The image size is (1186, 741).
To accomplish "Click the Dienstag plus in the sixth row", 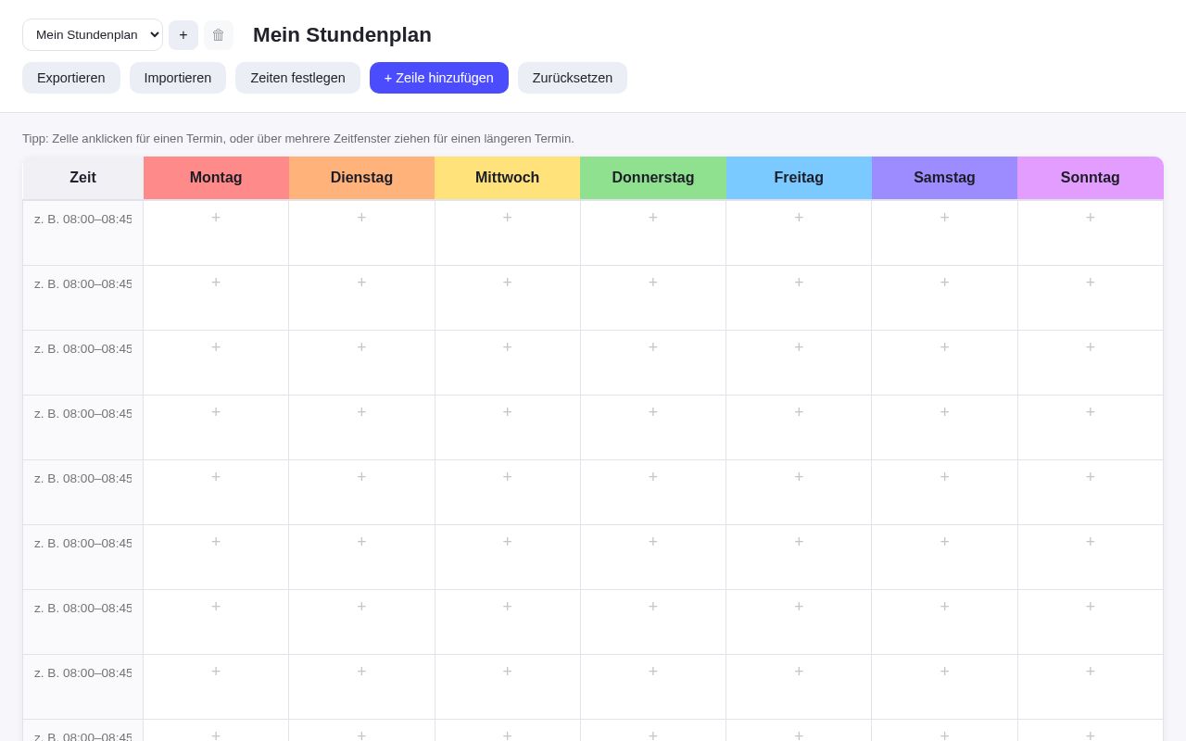I will click(x=362, y=542).
